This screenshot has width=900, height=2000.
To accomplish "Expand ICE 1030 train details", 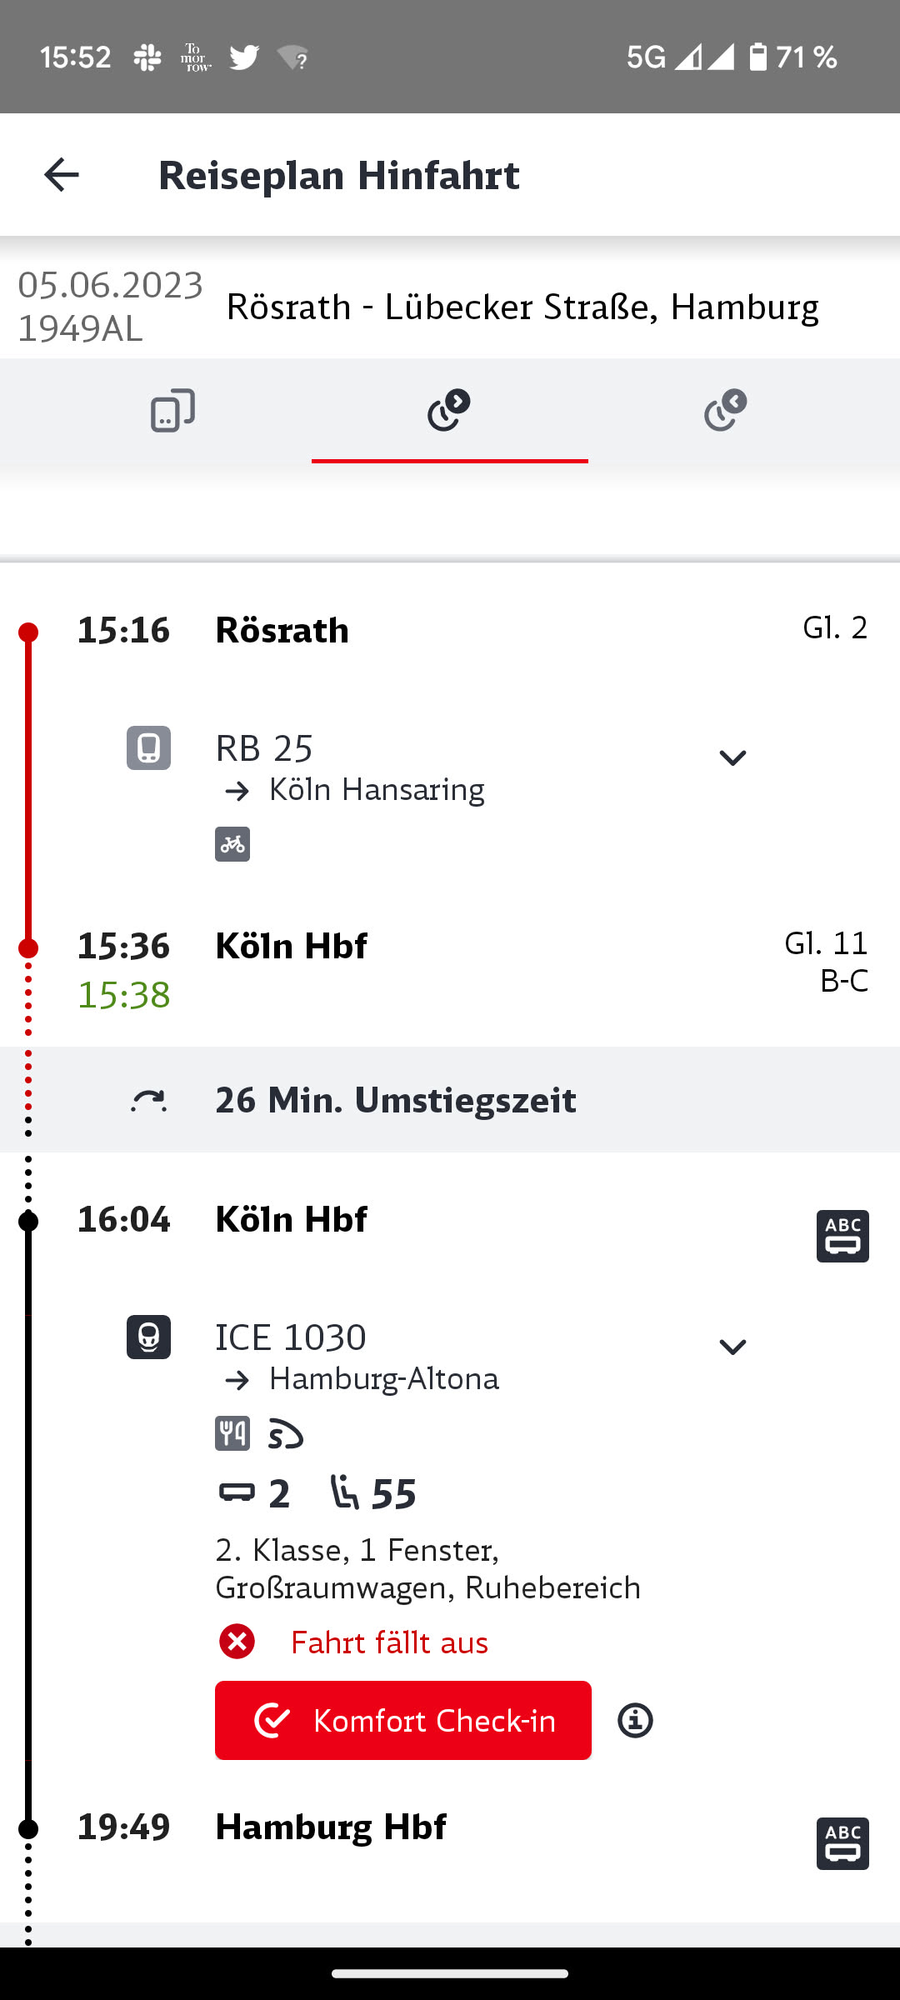I will pyautogui.click(x=732, y=1347).
